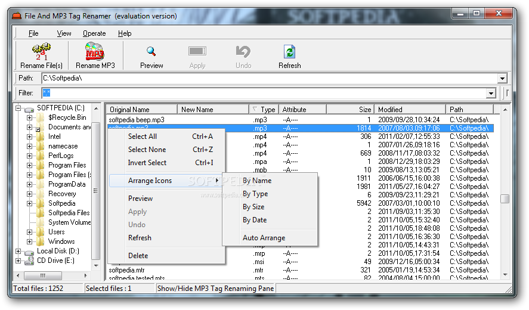The height and width of the screenshot is (310, 529).
Task: Choose Invert Select from context menu
Action: click(167, 163)
